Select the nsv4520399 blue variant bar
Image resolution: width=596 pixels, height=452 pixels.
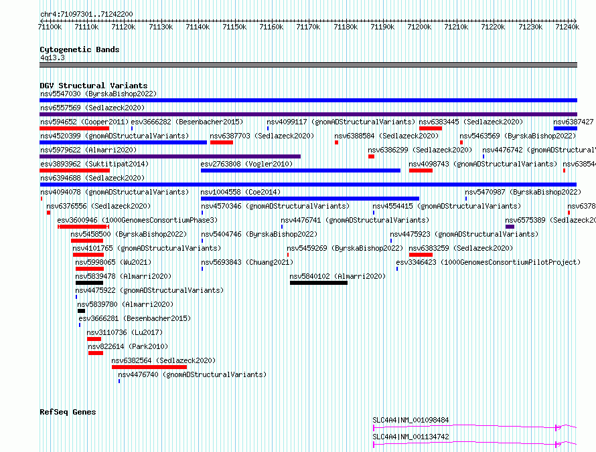pos(123,142)
